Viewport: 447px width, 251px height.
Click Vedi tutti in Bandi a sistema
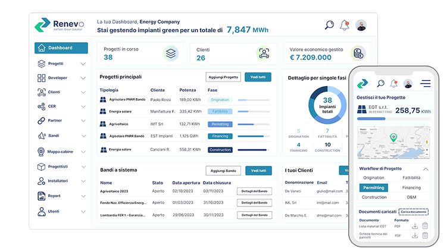(x=258, y=171)
